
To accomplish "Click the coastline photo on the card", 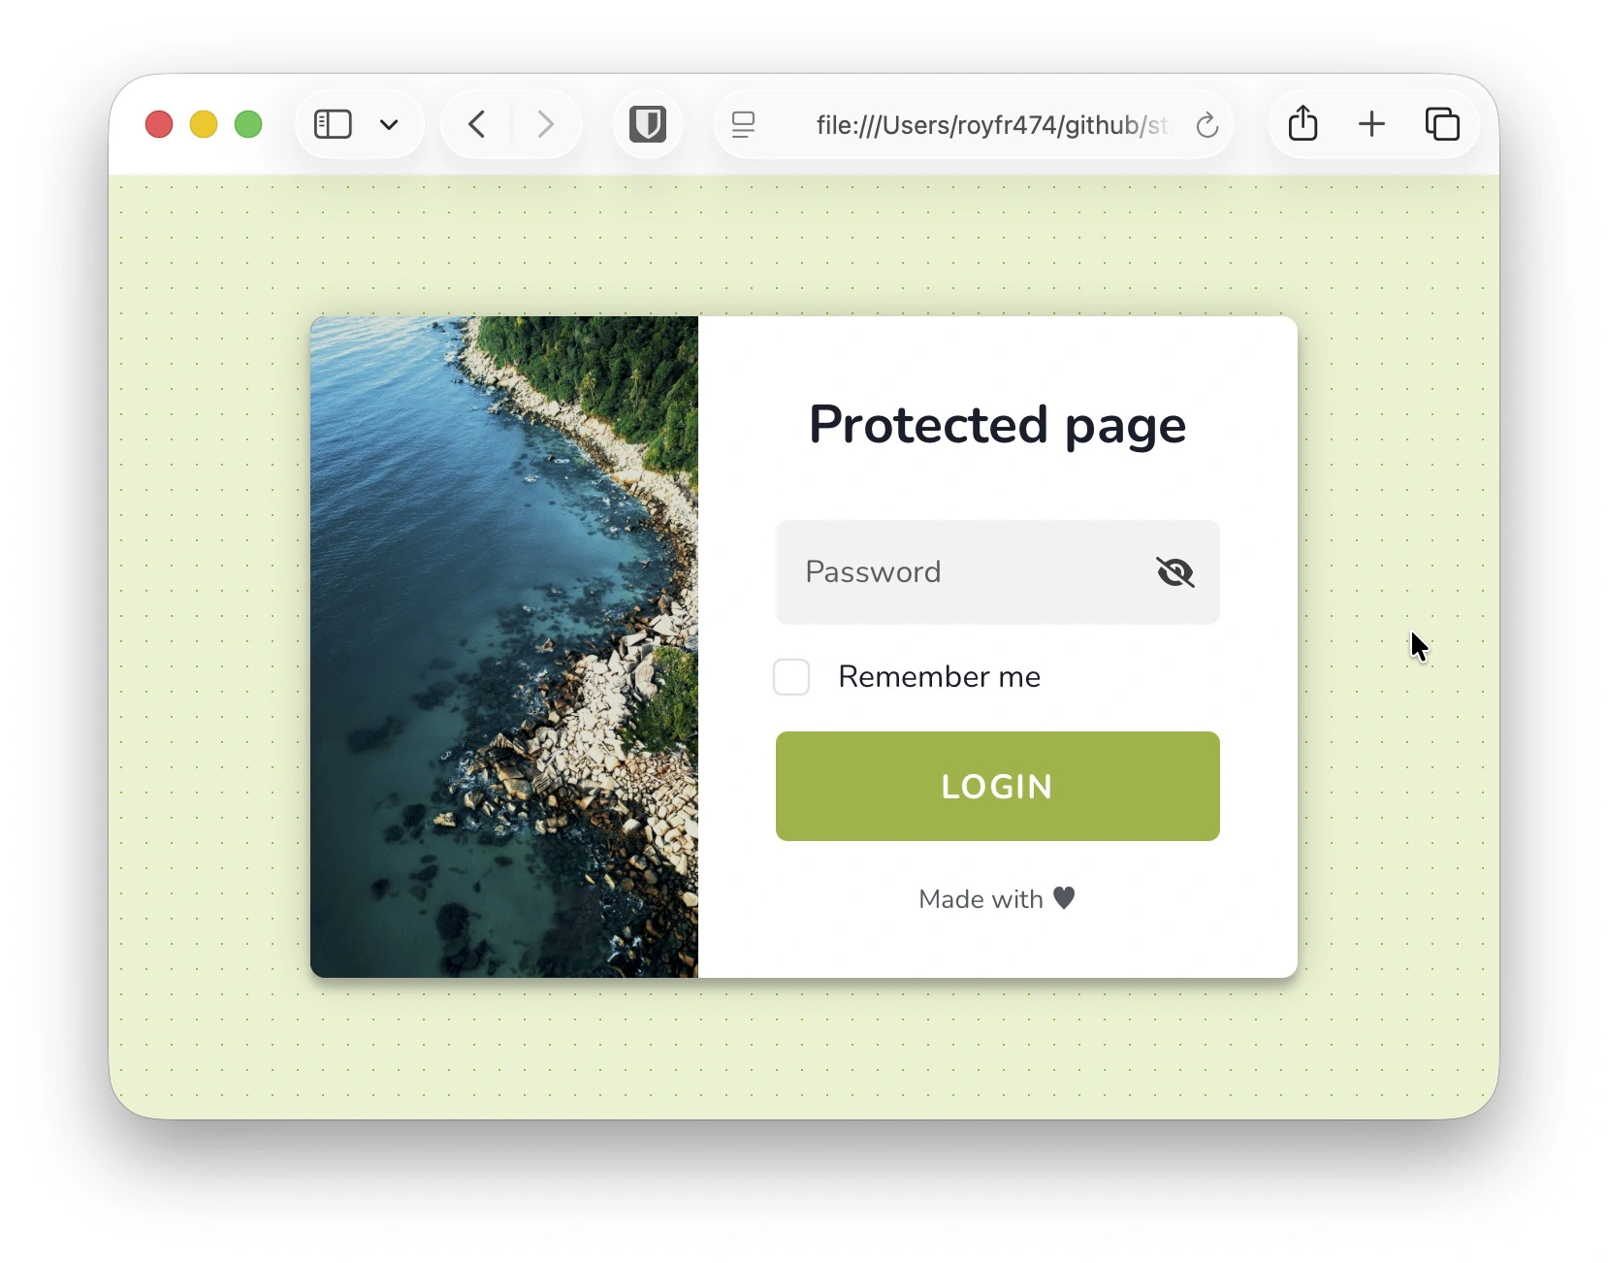I will click(x=504, y=647).
